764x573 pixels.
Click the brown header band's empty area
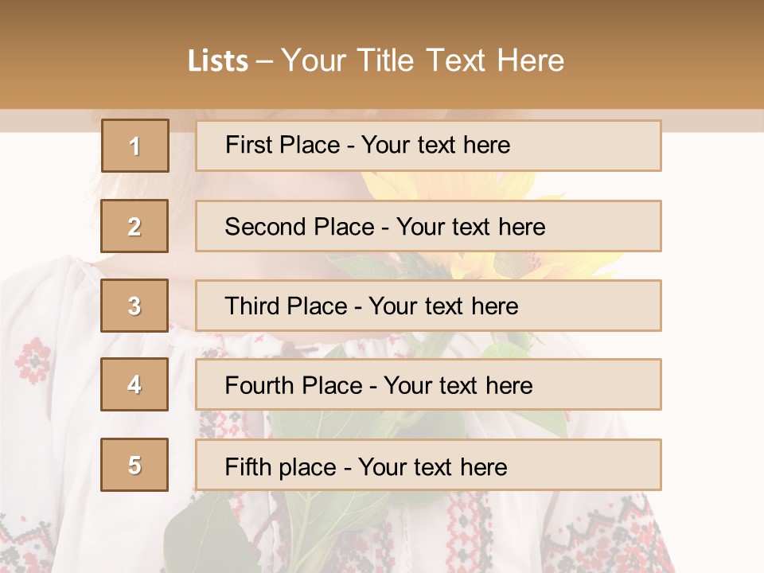676,56
